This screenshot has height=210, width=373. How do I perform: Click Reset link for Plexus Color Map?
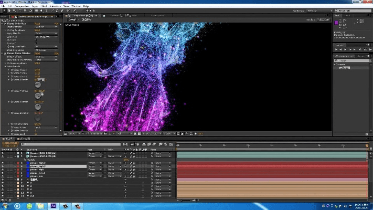point(37,24)
